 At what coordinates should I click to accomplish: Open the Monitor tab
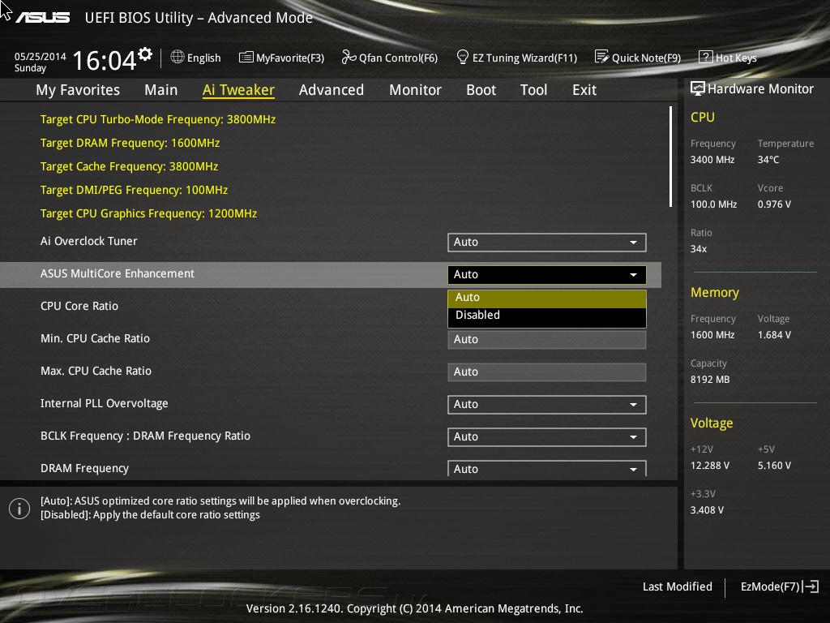pos(416,90)
